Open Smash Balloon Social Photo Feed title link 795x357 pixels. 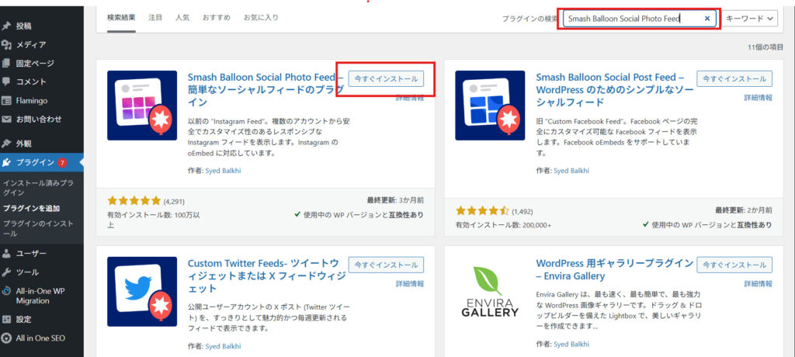coord(266,90)
